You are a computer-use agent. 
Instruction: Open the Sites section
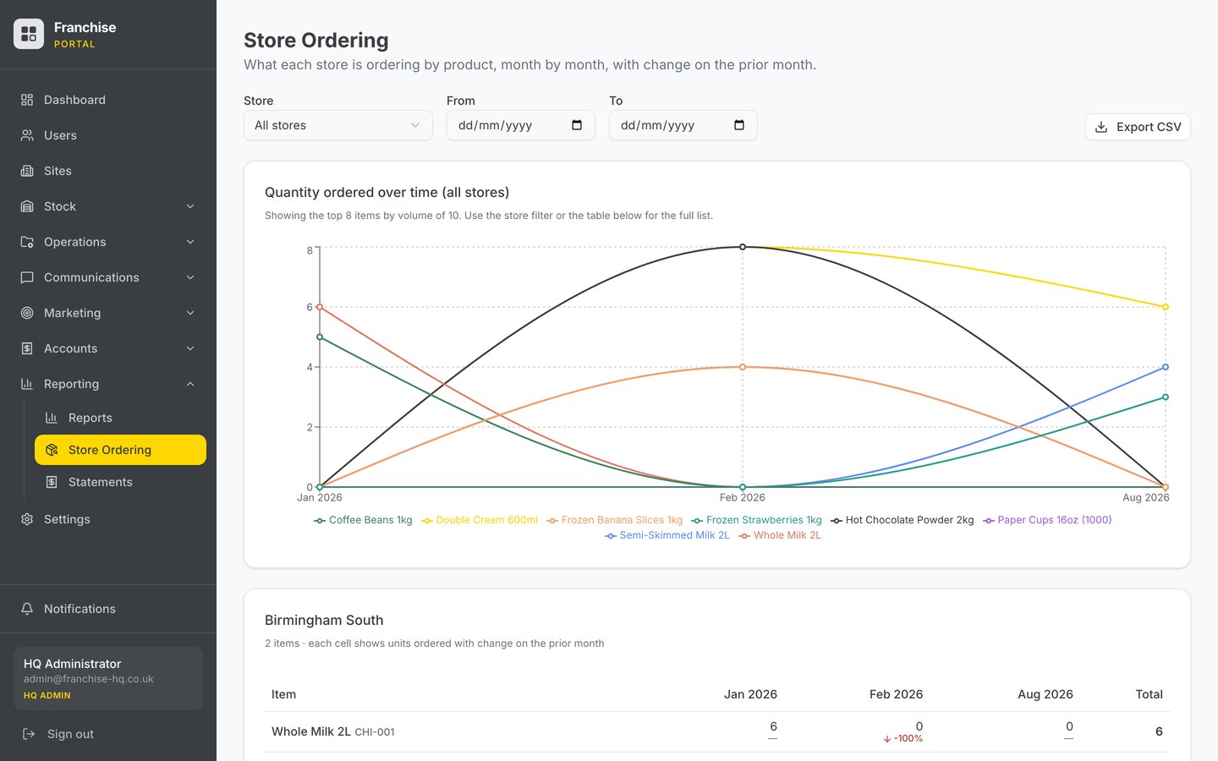click(x=108, y=171)
